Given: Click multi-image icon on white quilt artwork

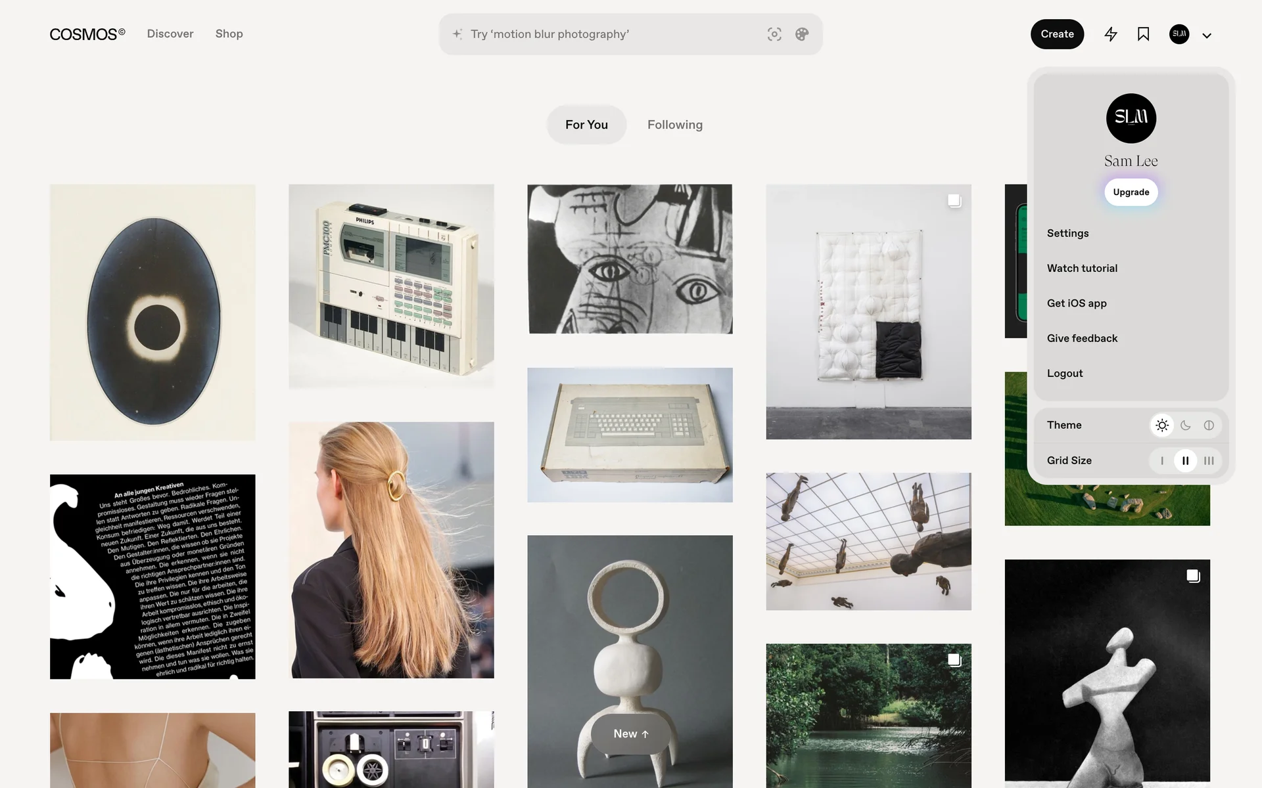Looking at the screenshot, I should pyautogui.click(x=954, y=201).
